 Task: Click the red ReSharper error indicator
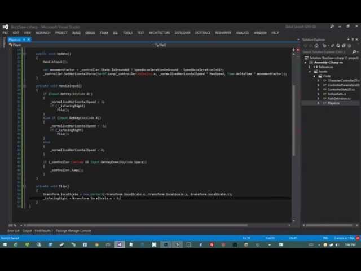[298, 50]
